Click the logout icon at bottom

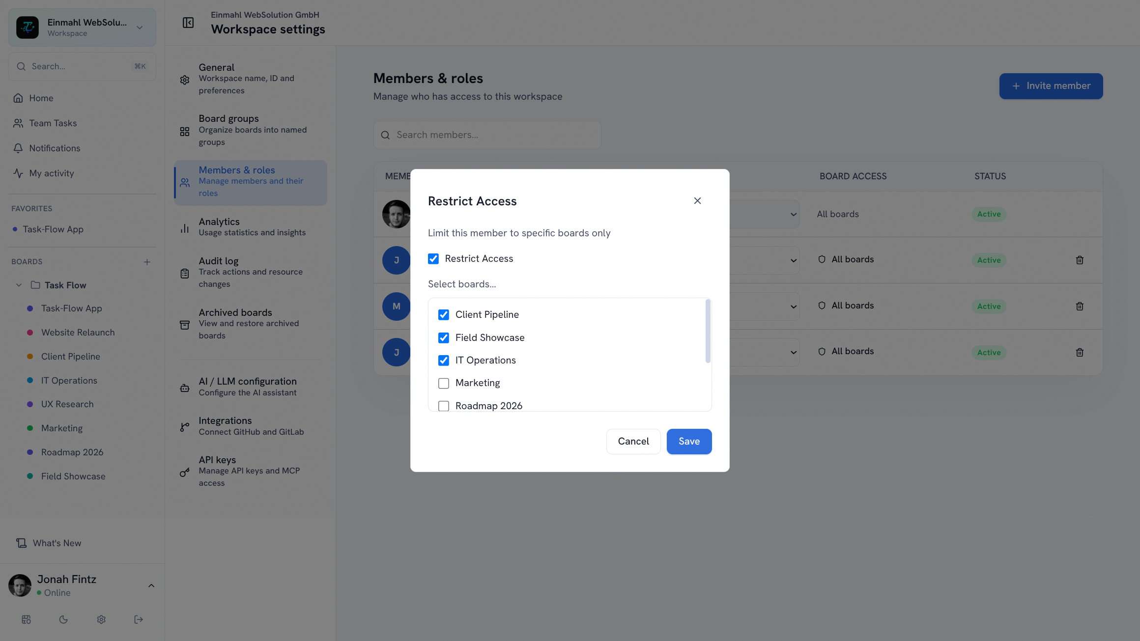(139, 619)
